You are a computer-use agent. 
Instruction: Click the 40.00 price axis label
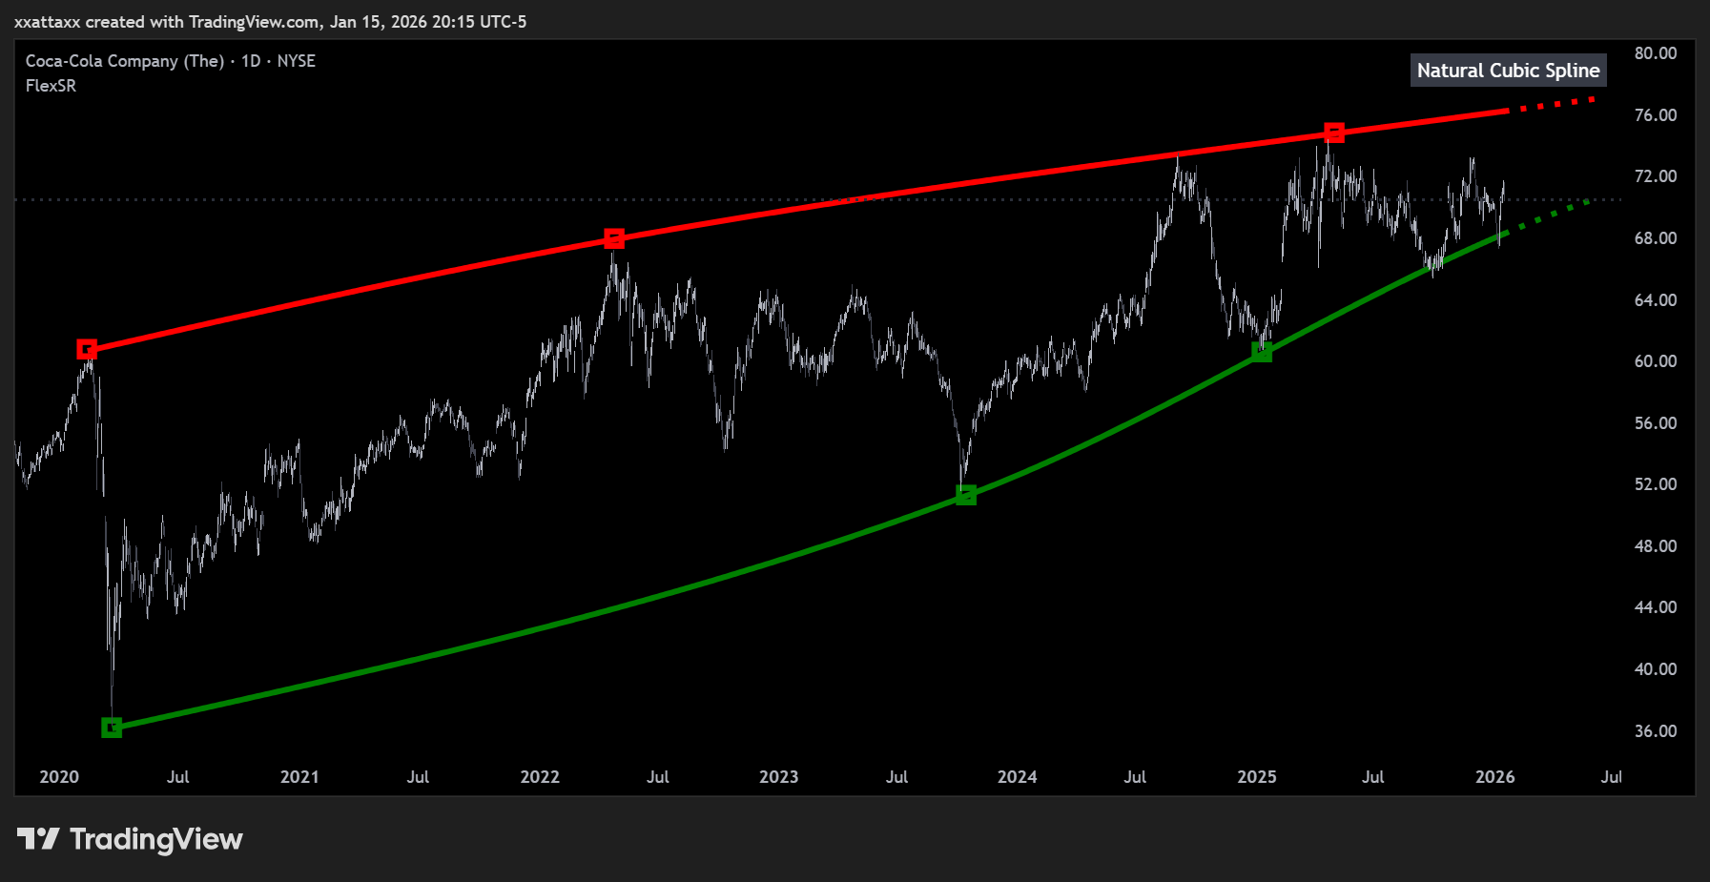[1655, 669]
